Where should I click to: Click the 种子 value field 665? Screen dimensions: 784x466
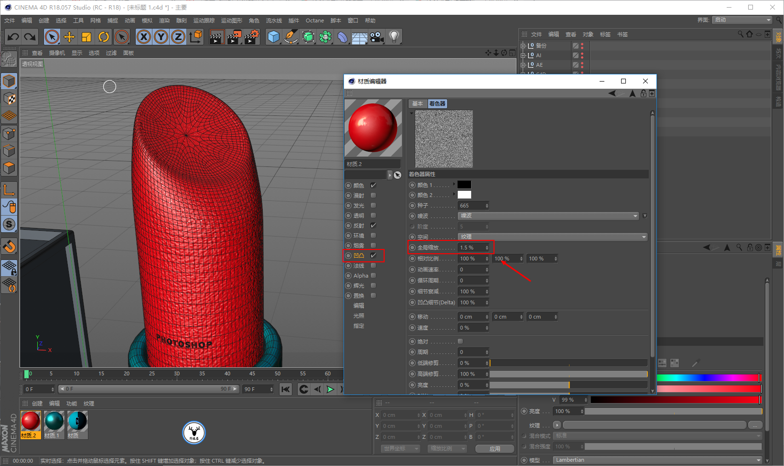coord(473,206)
